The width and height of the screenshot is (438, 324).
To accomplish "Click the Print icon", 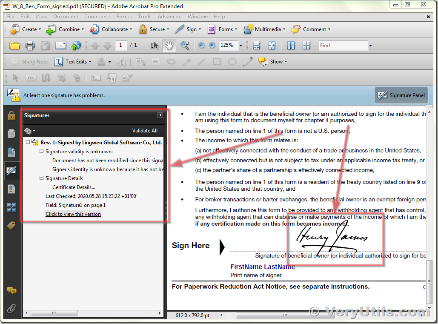I will pos(30,45).
